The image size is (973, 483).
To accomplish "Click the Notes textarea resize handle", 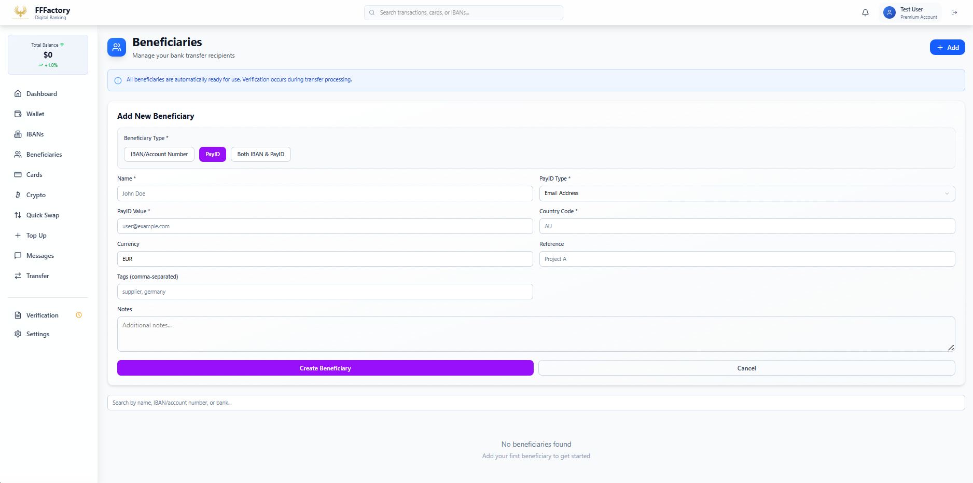I will [x=951, y=348].
